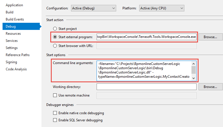223x127 pixels.
Task: Open the Signing tab
Action: (x=11, y=62)
